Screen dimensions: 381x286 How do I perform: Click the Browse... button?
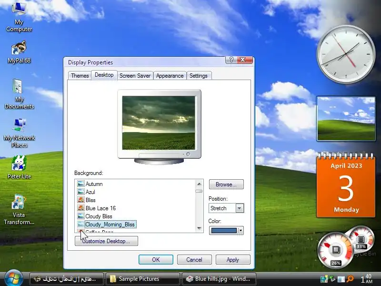point(226,184)
